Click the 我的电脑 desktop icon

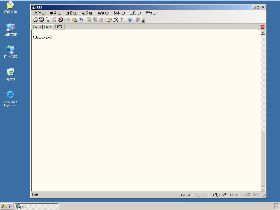point(11,30)
